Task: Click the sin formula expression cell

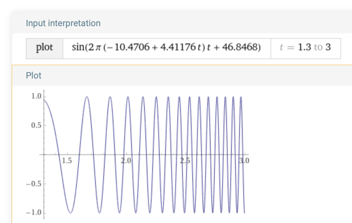Action: point(166,47)
